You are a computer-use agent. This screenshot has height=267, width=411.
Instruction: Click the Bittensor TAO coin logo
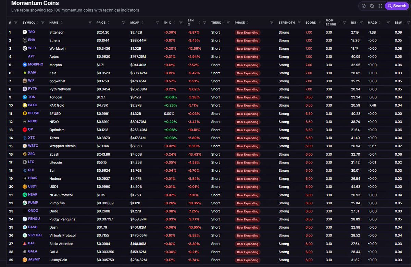pos(25,32)
